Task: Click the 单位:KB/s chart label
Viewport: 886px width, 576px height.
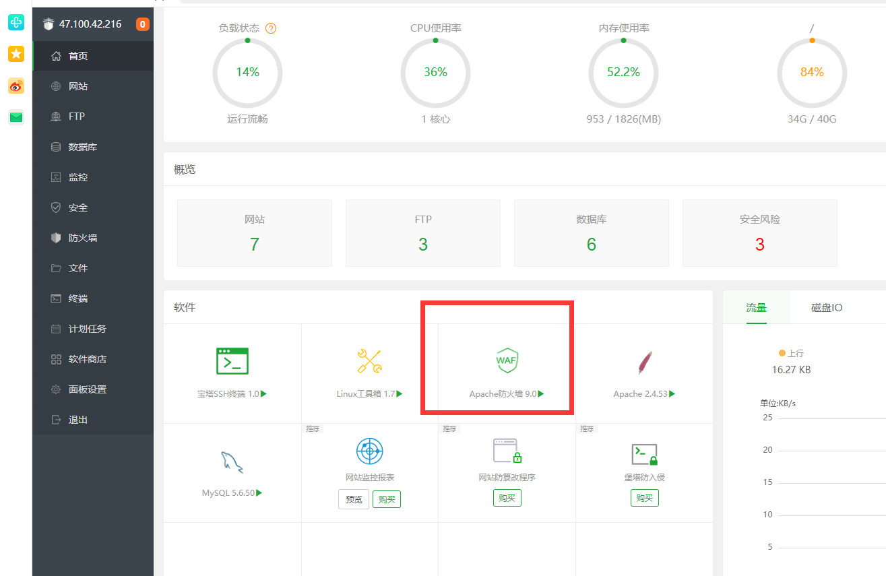Action: 778,403
